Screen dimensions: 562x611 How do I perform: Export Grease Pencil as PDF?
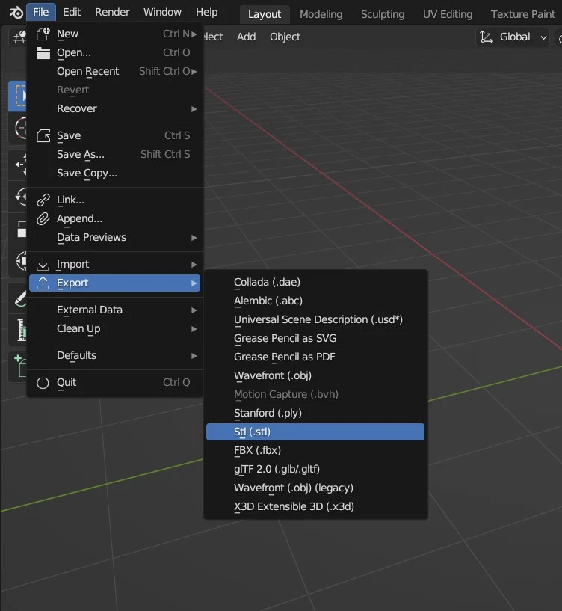(x=315, y=357)
